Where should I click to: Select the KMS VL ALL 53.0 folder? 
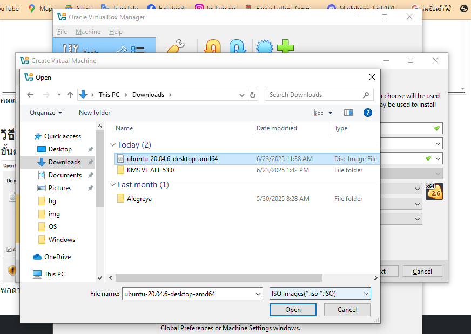(x=150, y=170)
